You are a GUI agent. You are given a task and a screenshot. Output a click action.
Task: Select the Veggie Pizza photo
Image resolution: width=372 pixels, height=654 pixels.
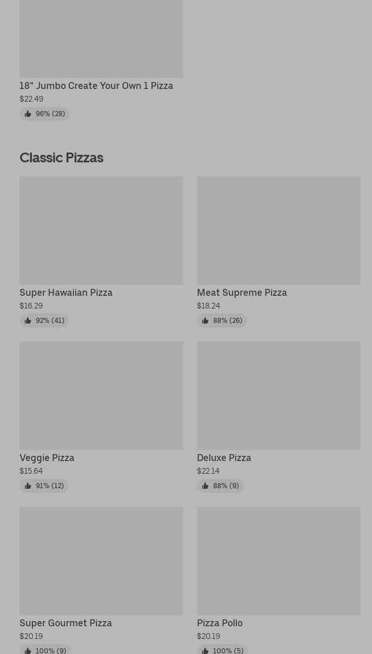click(x=101, y=395)
